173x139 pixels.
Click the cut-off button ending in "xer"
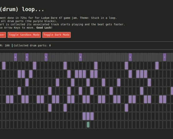pos(3,35)
